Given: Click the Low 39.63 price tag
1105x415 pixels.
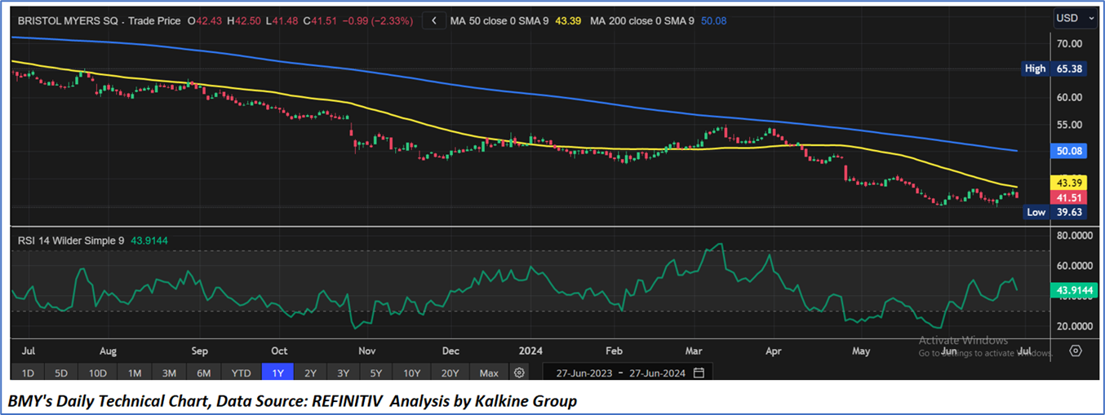Looking at the screenshot, I should pos(1054,212).
